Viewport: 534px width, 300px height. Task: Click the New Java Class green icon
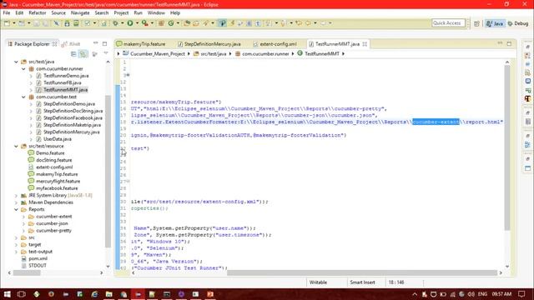171,23
